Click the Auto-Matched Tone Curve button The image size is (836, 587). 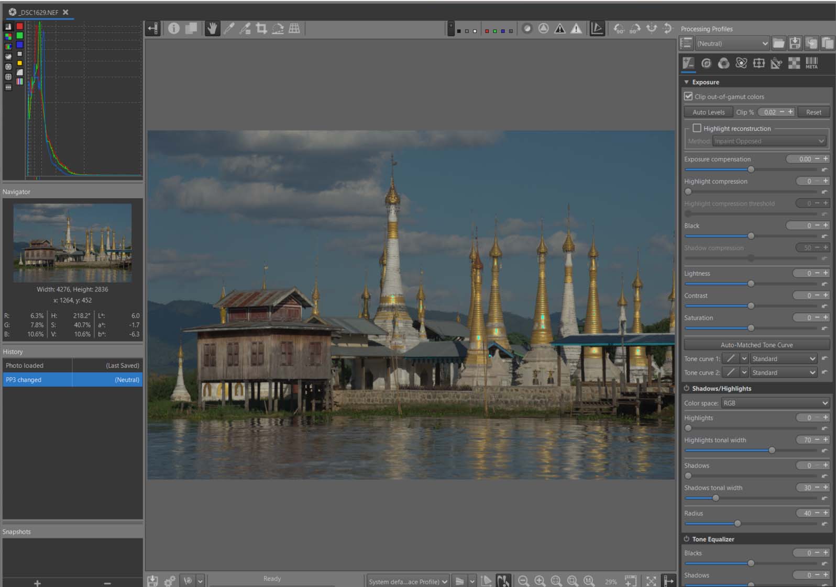756,345
